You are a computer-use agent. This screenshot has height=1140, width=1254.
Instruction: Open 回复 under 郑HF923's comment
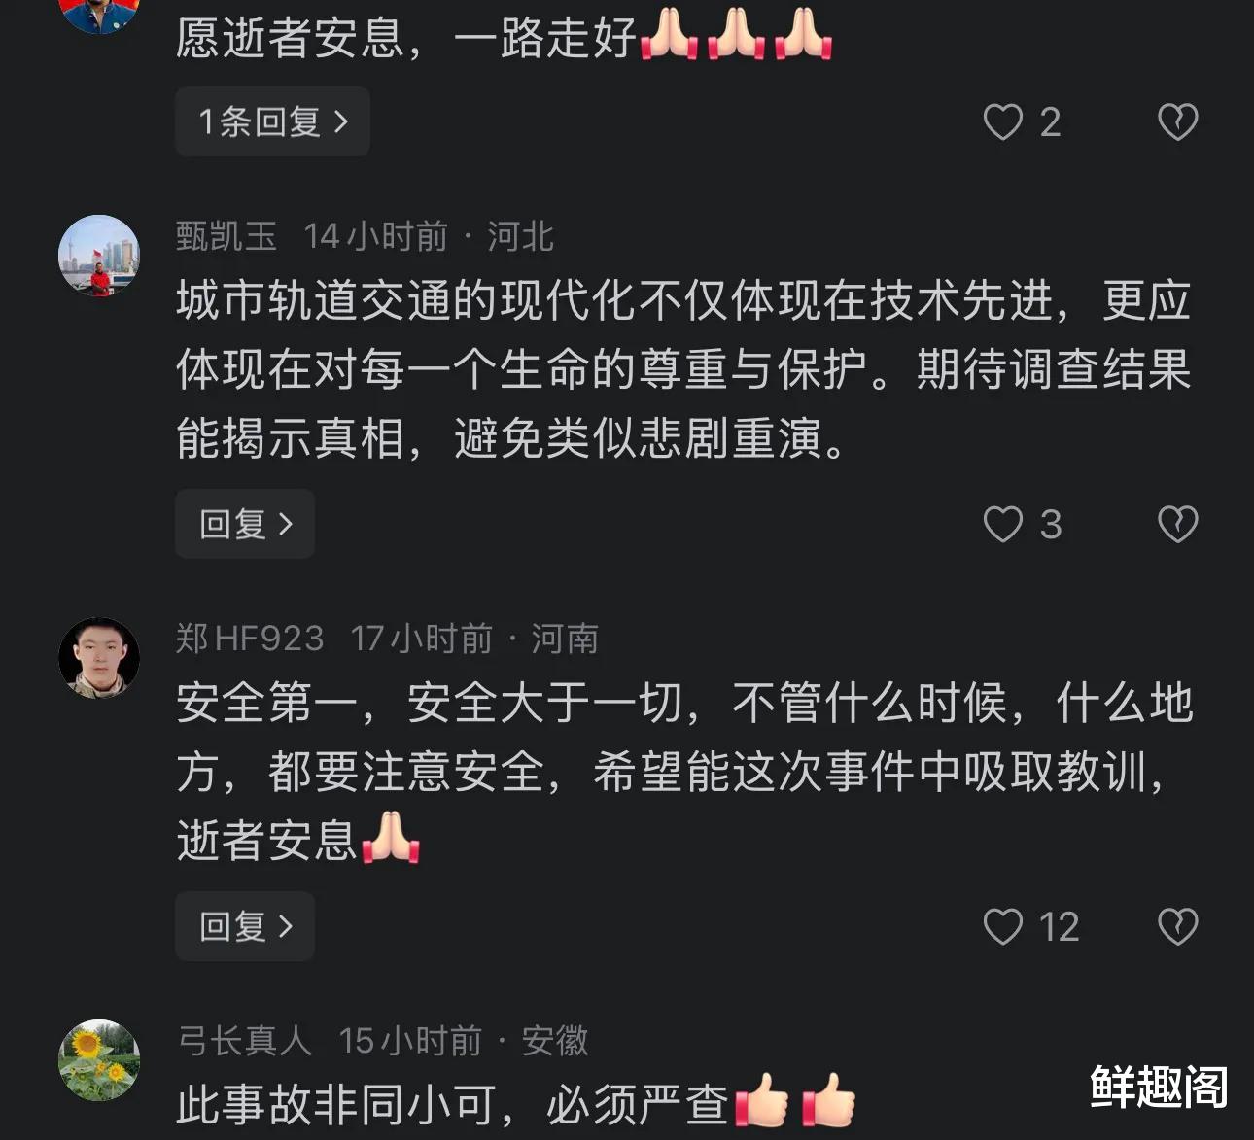(x=245, y=926)
